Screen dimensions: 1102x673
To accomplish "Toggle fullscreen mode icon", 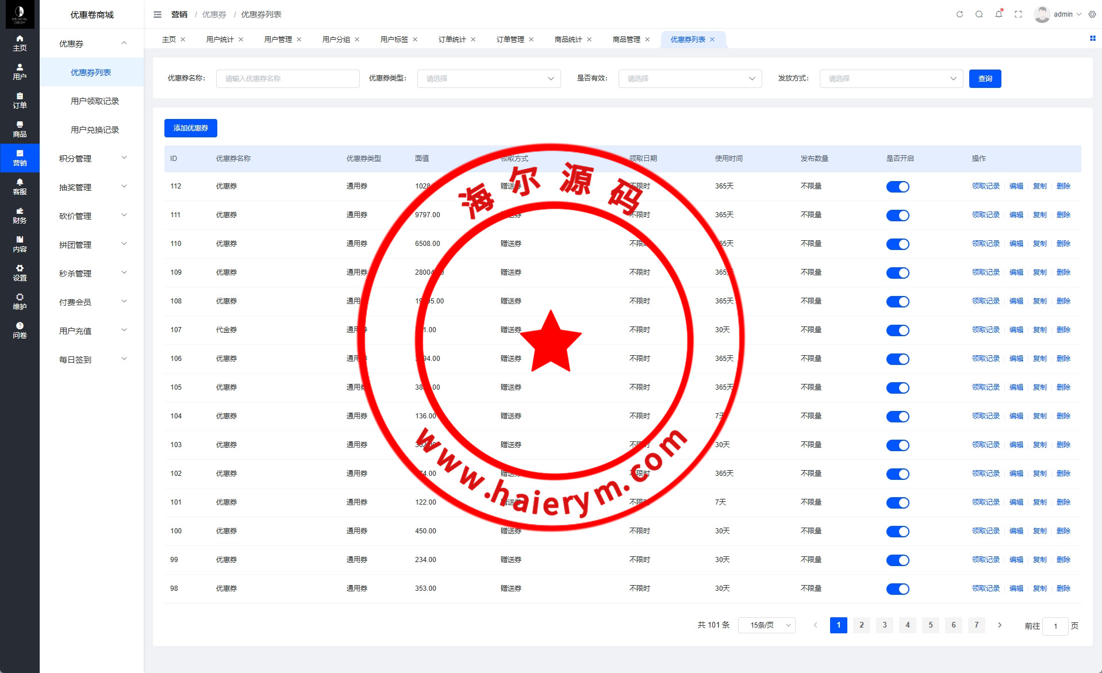I will click(x=1018, y=14).
